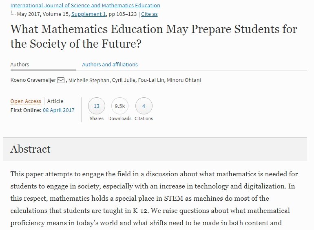Click the Shares text label
Screen dimensions: 314x230
[x=97, y=118]
